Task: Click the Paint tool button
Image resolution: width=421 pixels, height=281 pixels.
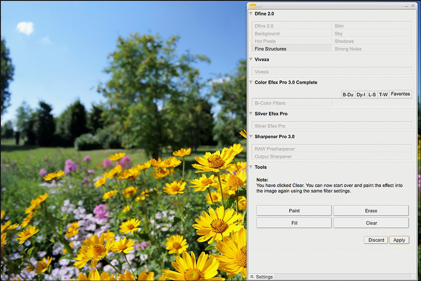Action: 294,211
